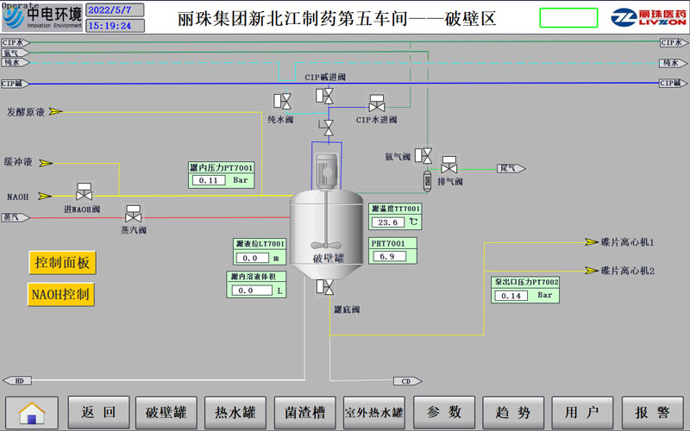Screen dimensions: 690x431
Task: Click the agitator motor atop 破壁罐
Action: click(x=327, y=169)
